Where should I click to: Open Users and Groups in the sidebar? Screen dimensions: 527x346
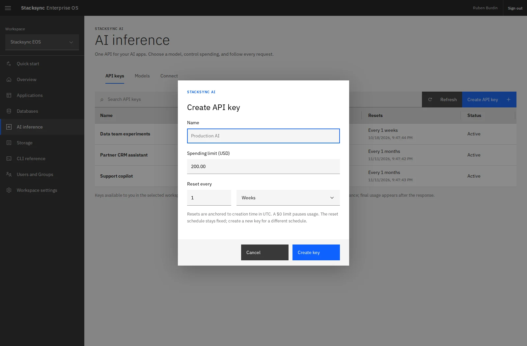click(42, 174)
